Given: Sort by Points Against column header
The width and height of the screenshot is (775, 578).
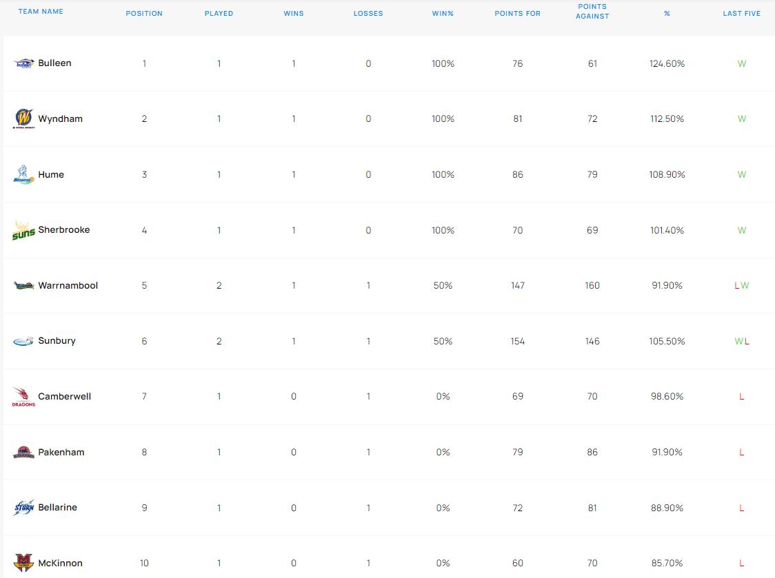Looking at the screenshot, I should [x=592, y=11].
